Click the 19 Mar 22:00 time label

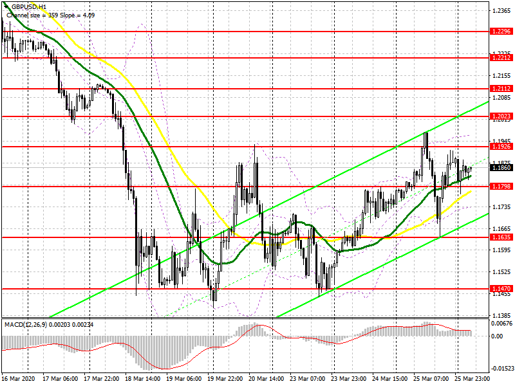point(225,378)
